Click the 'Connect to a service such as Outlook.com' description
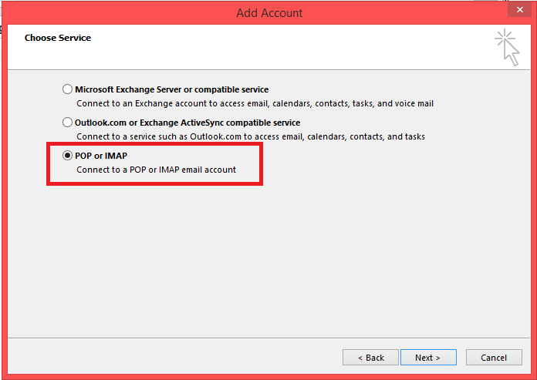537x380 pixels. tap(251, 136)
